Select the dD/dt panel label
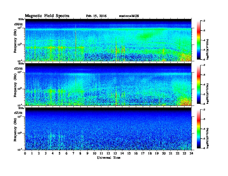 point(18,68)
